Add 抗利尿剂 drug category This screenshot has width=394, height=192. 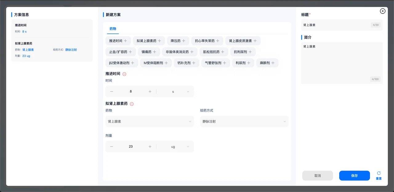click(x=243, y=52)
